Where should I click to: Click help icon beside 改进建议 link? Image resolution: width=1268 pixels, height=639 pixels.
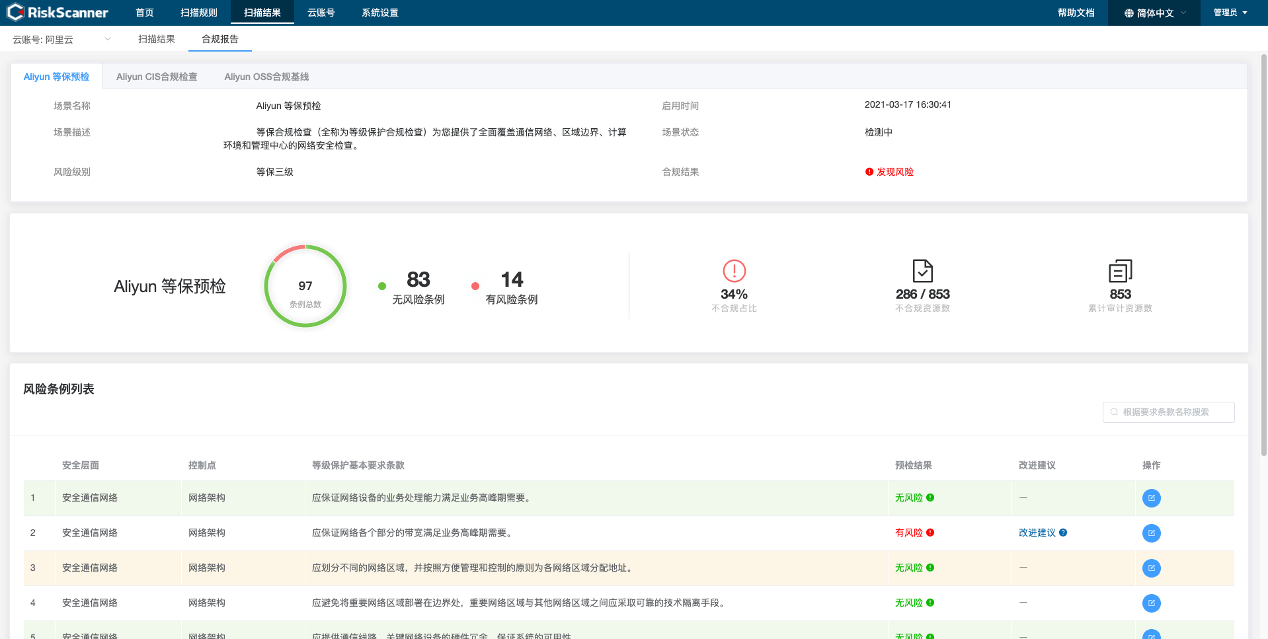1063,533
